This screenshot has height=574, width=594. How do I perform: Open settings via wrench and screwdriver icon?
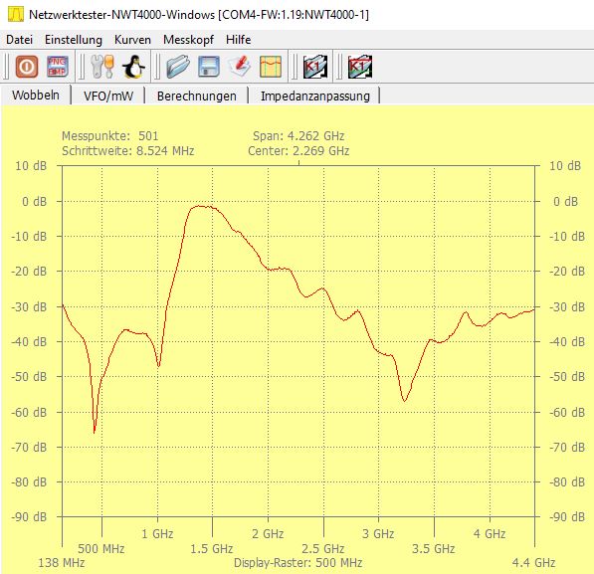point(102,67)
